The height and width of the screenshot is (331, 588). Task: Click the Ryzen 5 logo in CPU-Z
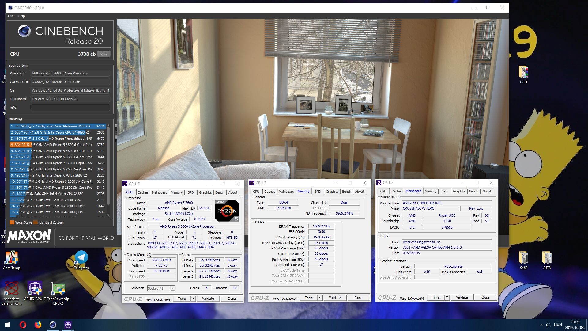pyautogui.click(x=227, y=211)
